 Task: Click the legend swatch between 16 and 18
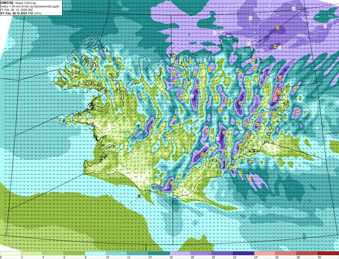pyautogui.click(x=180, y=253)
